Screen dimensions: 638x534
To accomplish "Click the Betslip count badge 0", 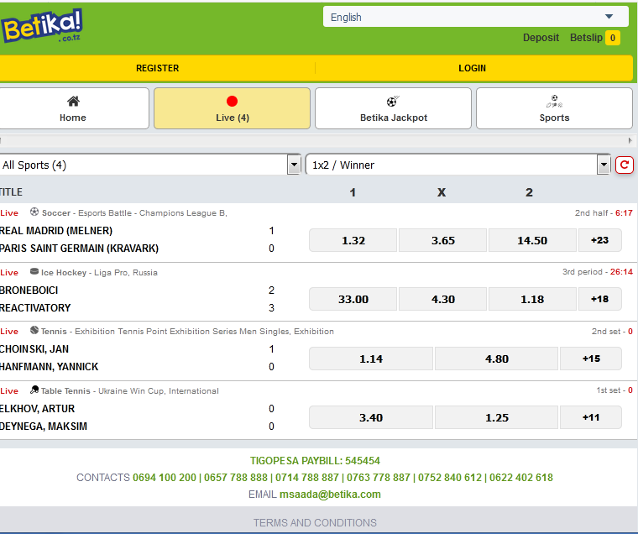I will tap(612, 38).
